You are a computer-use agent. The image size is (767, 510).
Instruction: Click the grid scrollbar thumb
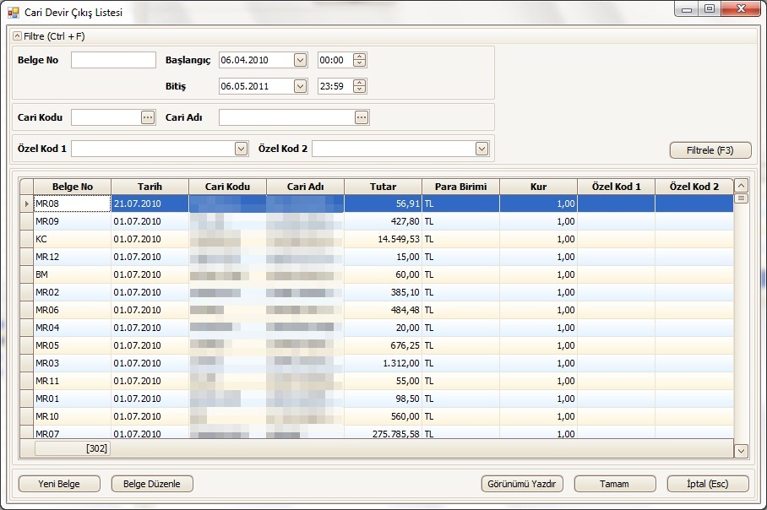741,198
